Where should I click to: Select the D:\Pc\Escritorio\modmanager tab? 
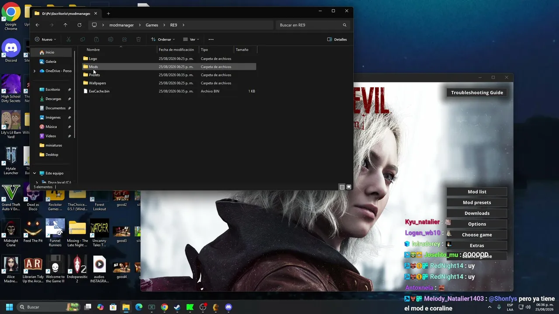(66, 14)
